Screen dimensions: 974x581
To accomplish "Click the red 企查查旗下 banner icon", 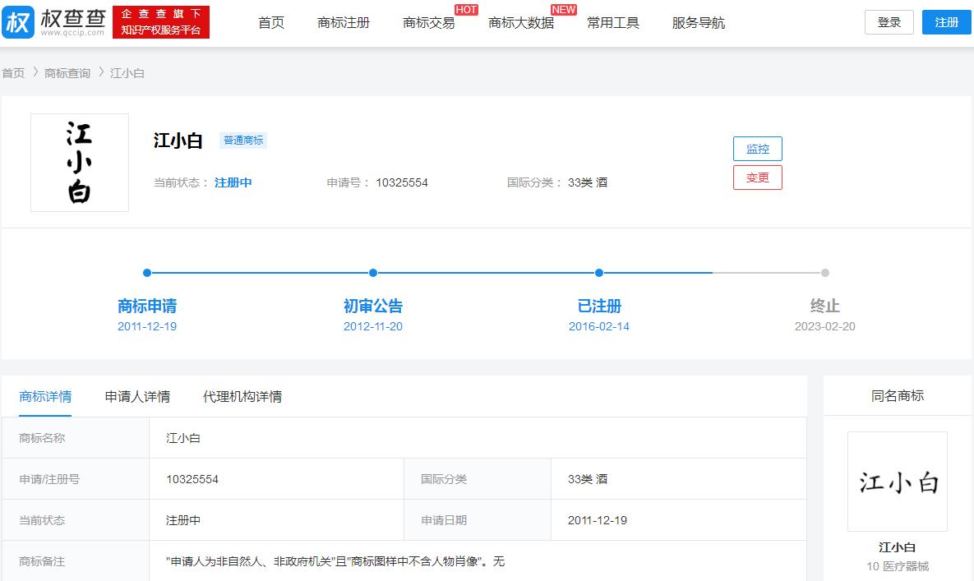I will [161, 21].
